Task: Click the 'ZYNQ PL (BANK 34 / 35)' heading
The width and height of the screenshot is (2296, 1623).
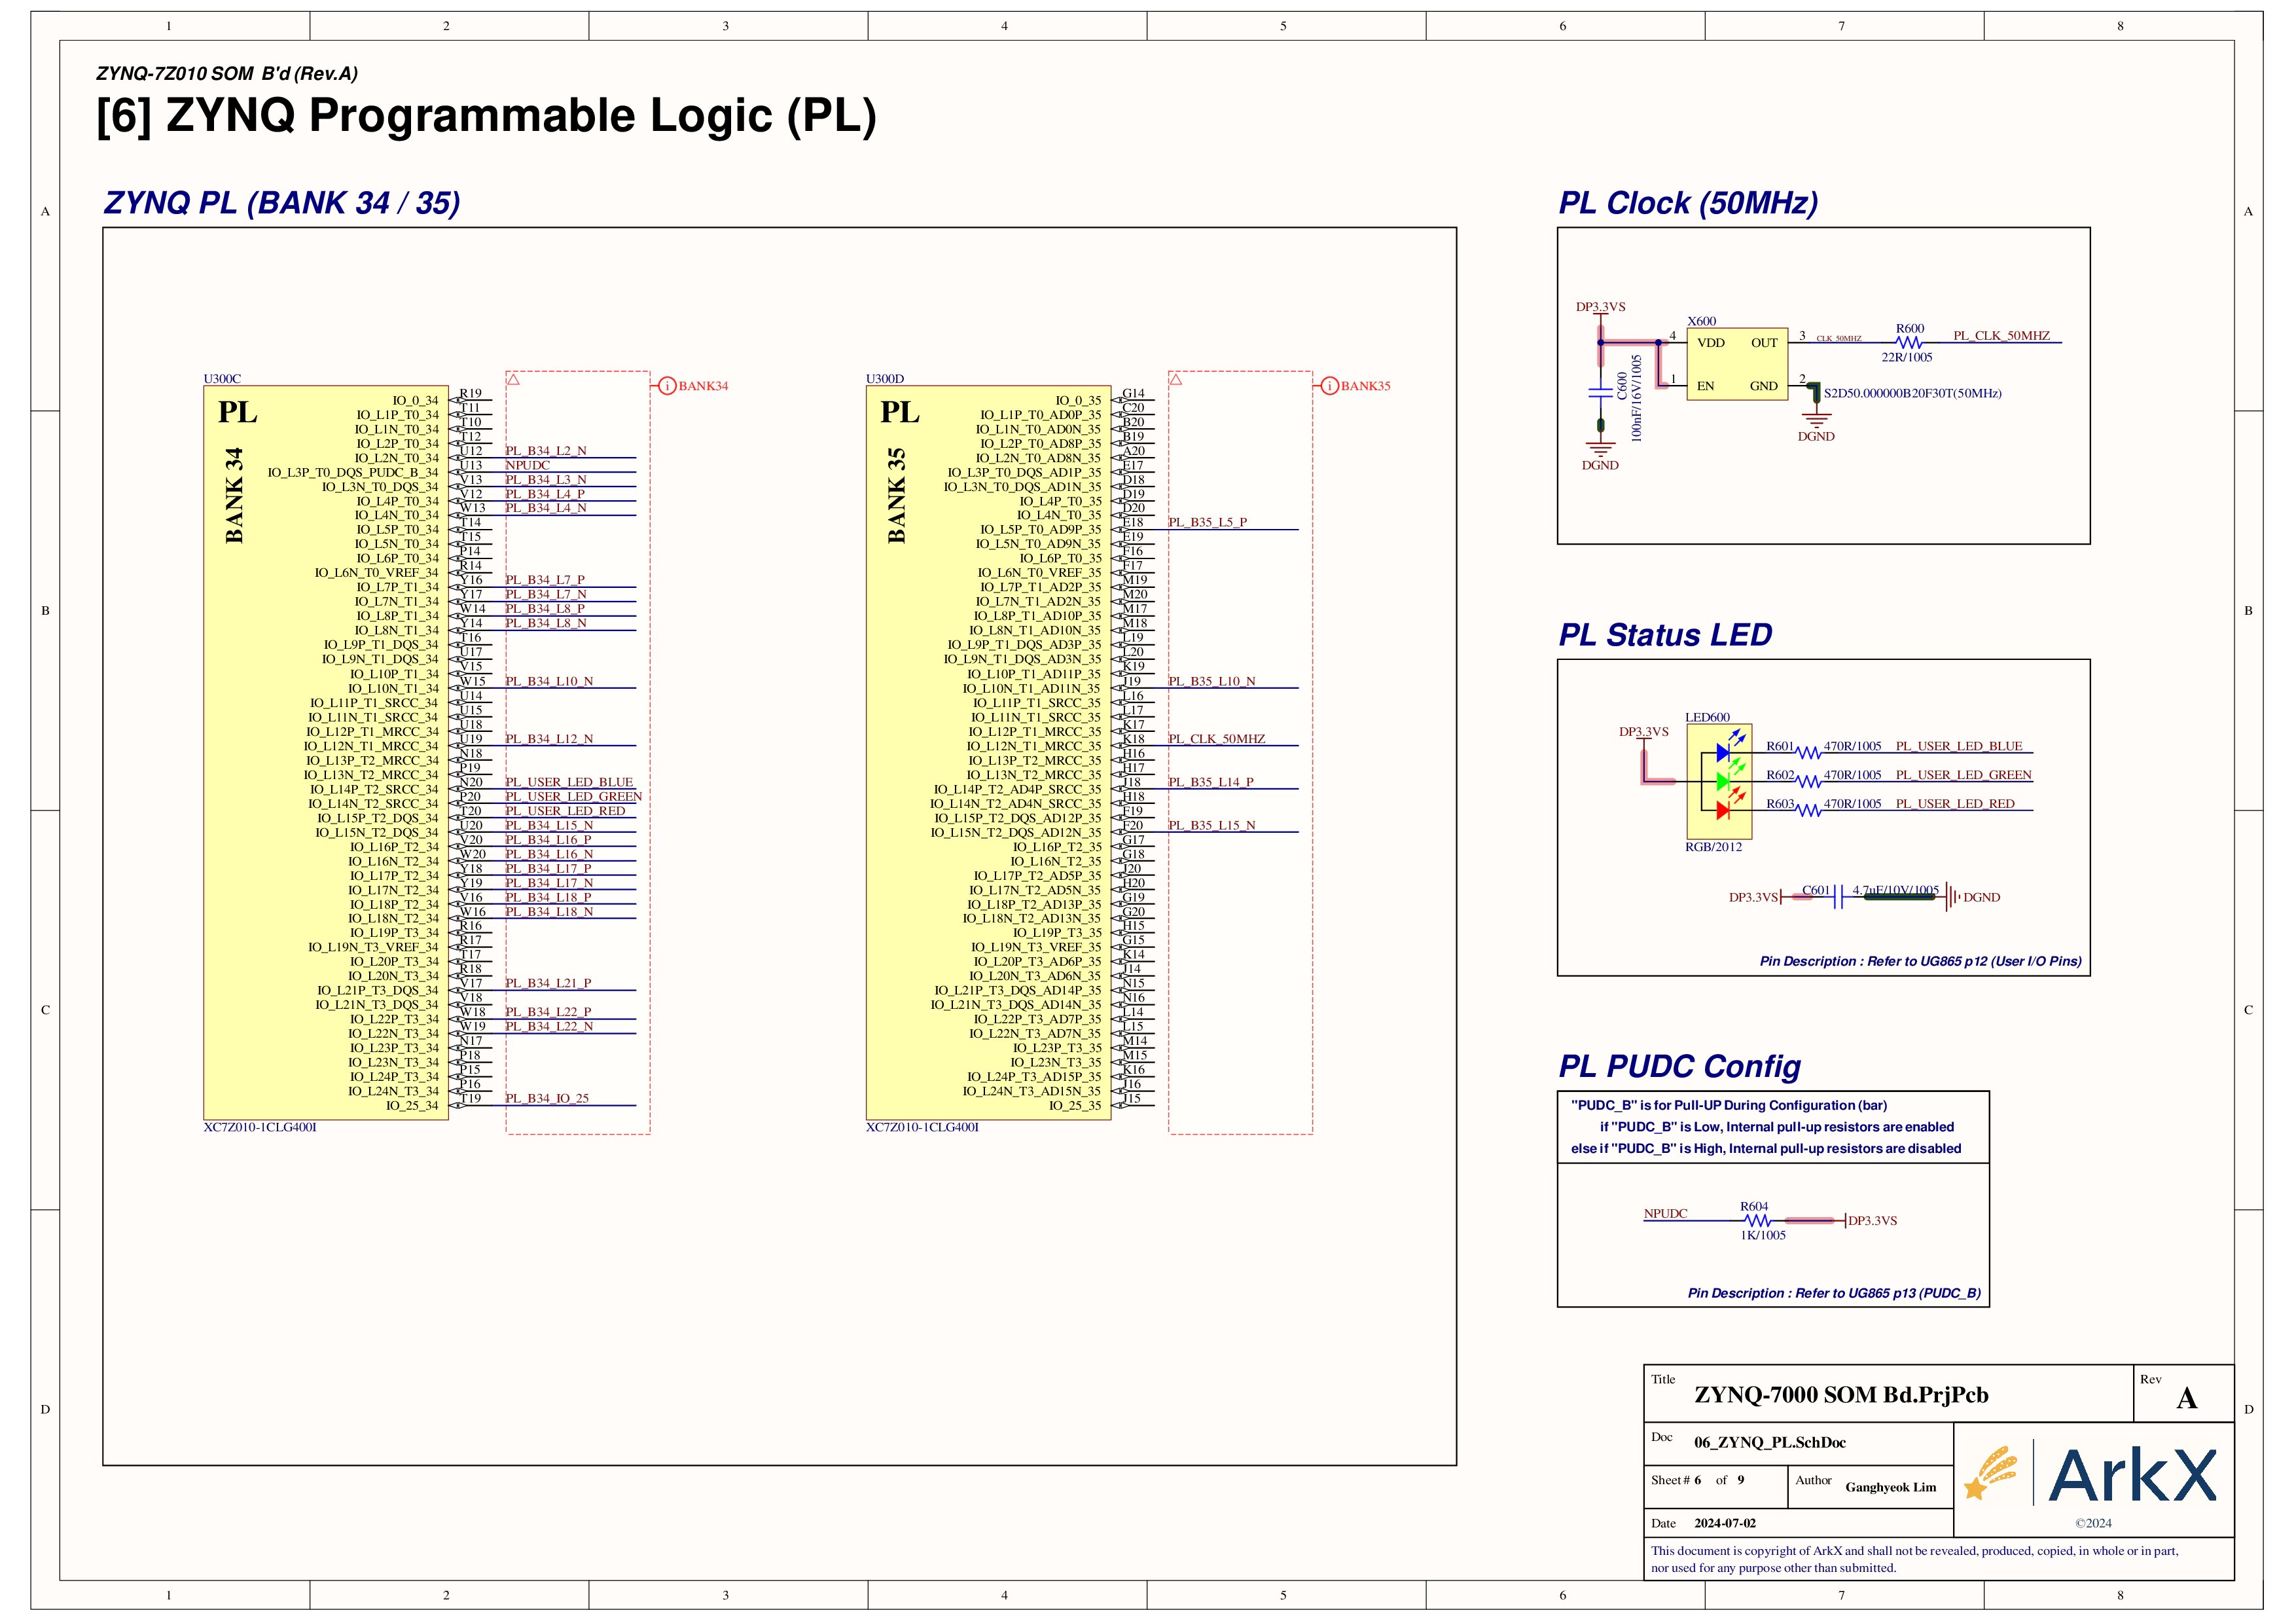Action: coord(282,203)
